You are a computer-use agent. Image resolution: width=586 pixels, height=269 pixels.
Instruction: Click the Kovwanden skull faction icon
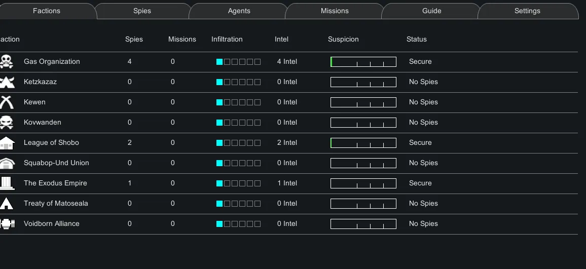[x=6, y=123]
